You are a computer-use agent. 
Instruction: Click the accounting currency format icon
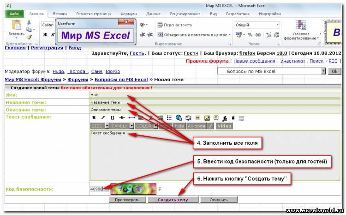239,35
